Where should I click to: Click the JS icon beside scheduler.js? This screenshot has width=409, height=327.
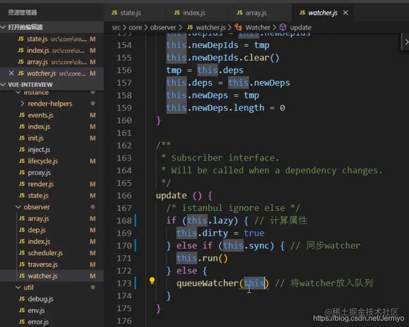[22, 253]
